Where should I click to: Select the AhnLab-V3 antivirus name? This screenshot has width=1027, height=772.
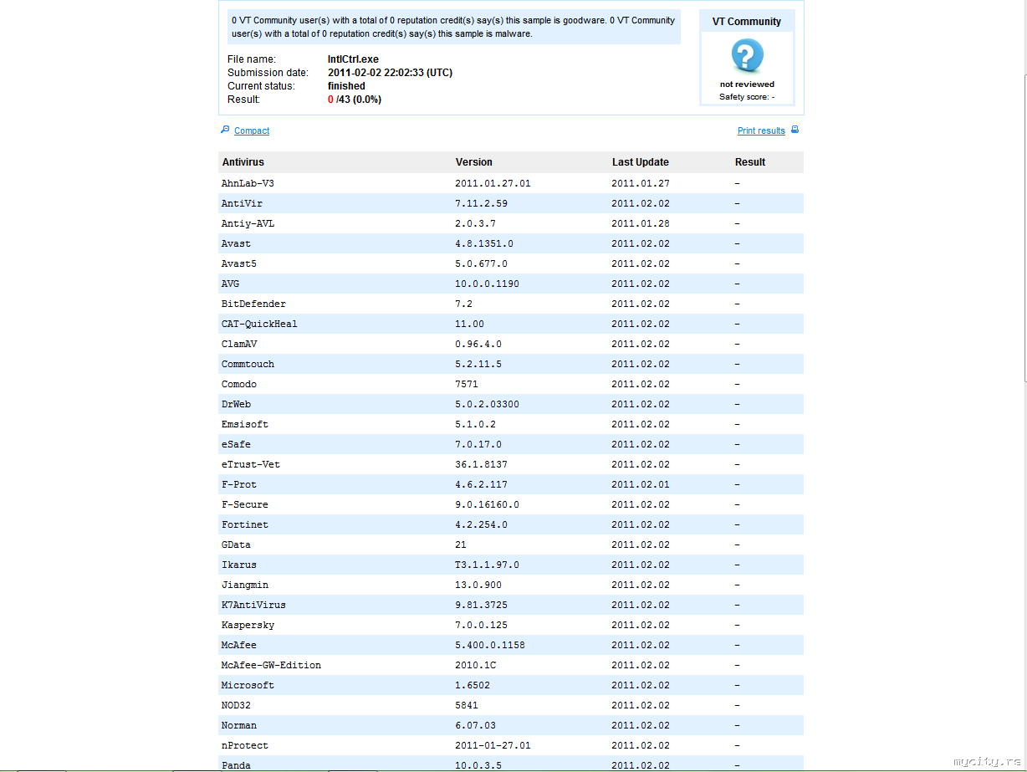pyautogui.click(x=248, y=183)
